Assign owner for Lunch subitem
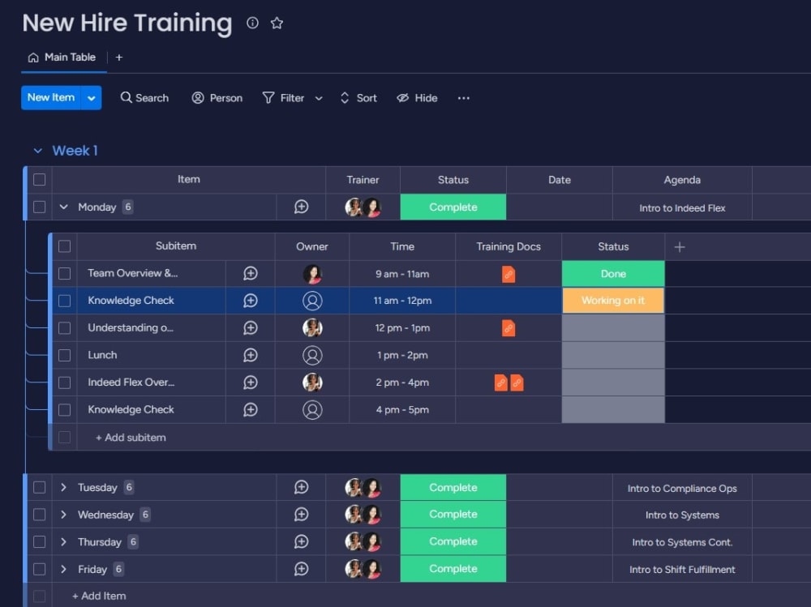 [x=312, y=355]
